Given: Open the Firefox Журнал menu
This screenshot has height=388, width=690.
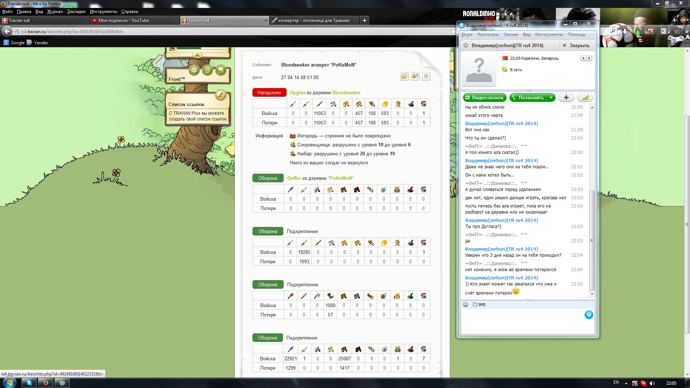Looking at the screenshot, I should point(55,12).
